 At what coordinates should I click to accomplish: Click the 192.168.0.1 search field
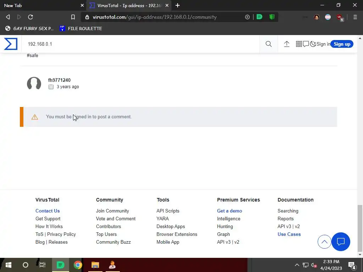[x=140, y=44]
